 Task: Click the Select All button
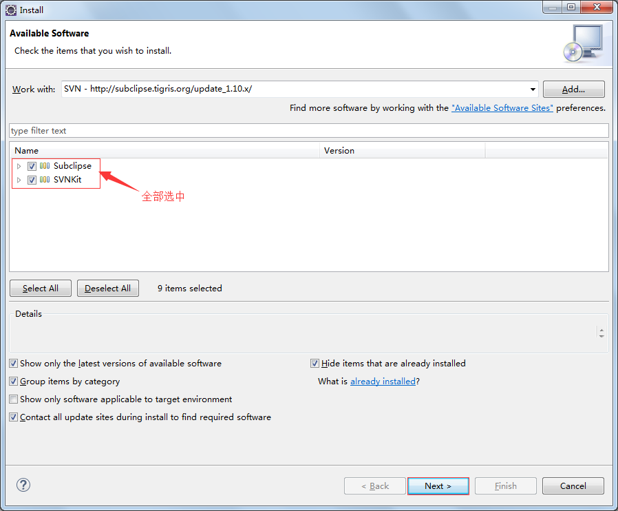point(41,289)
